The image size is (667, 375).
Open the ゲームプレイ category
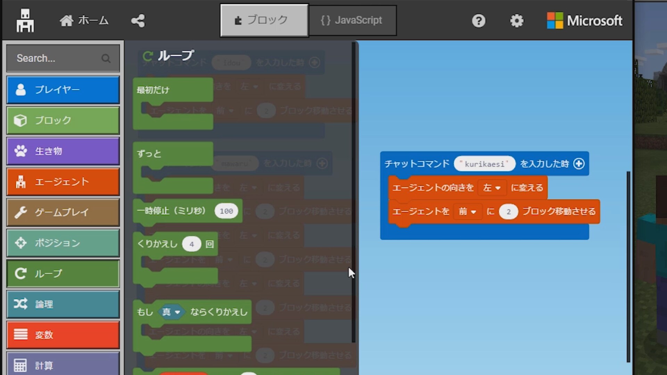tap(63, 212)
